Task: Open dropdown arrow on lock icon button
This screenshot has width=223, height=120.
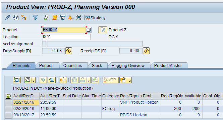Action: tap(89, 80)
